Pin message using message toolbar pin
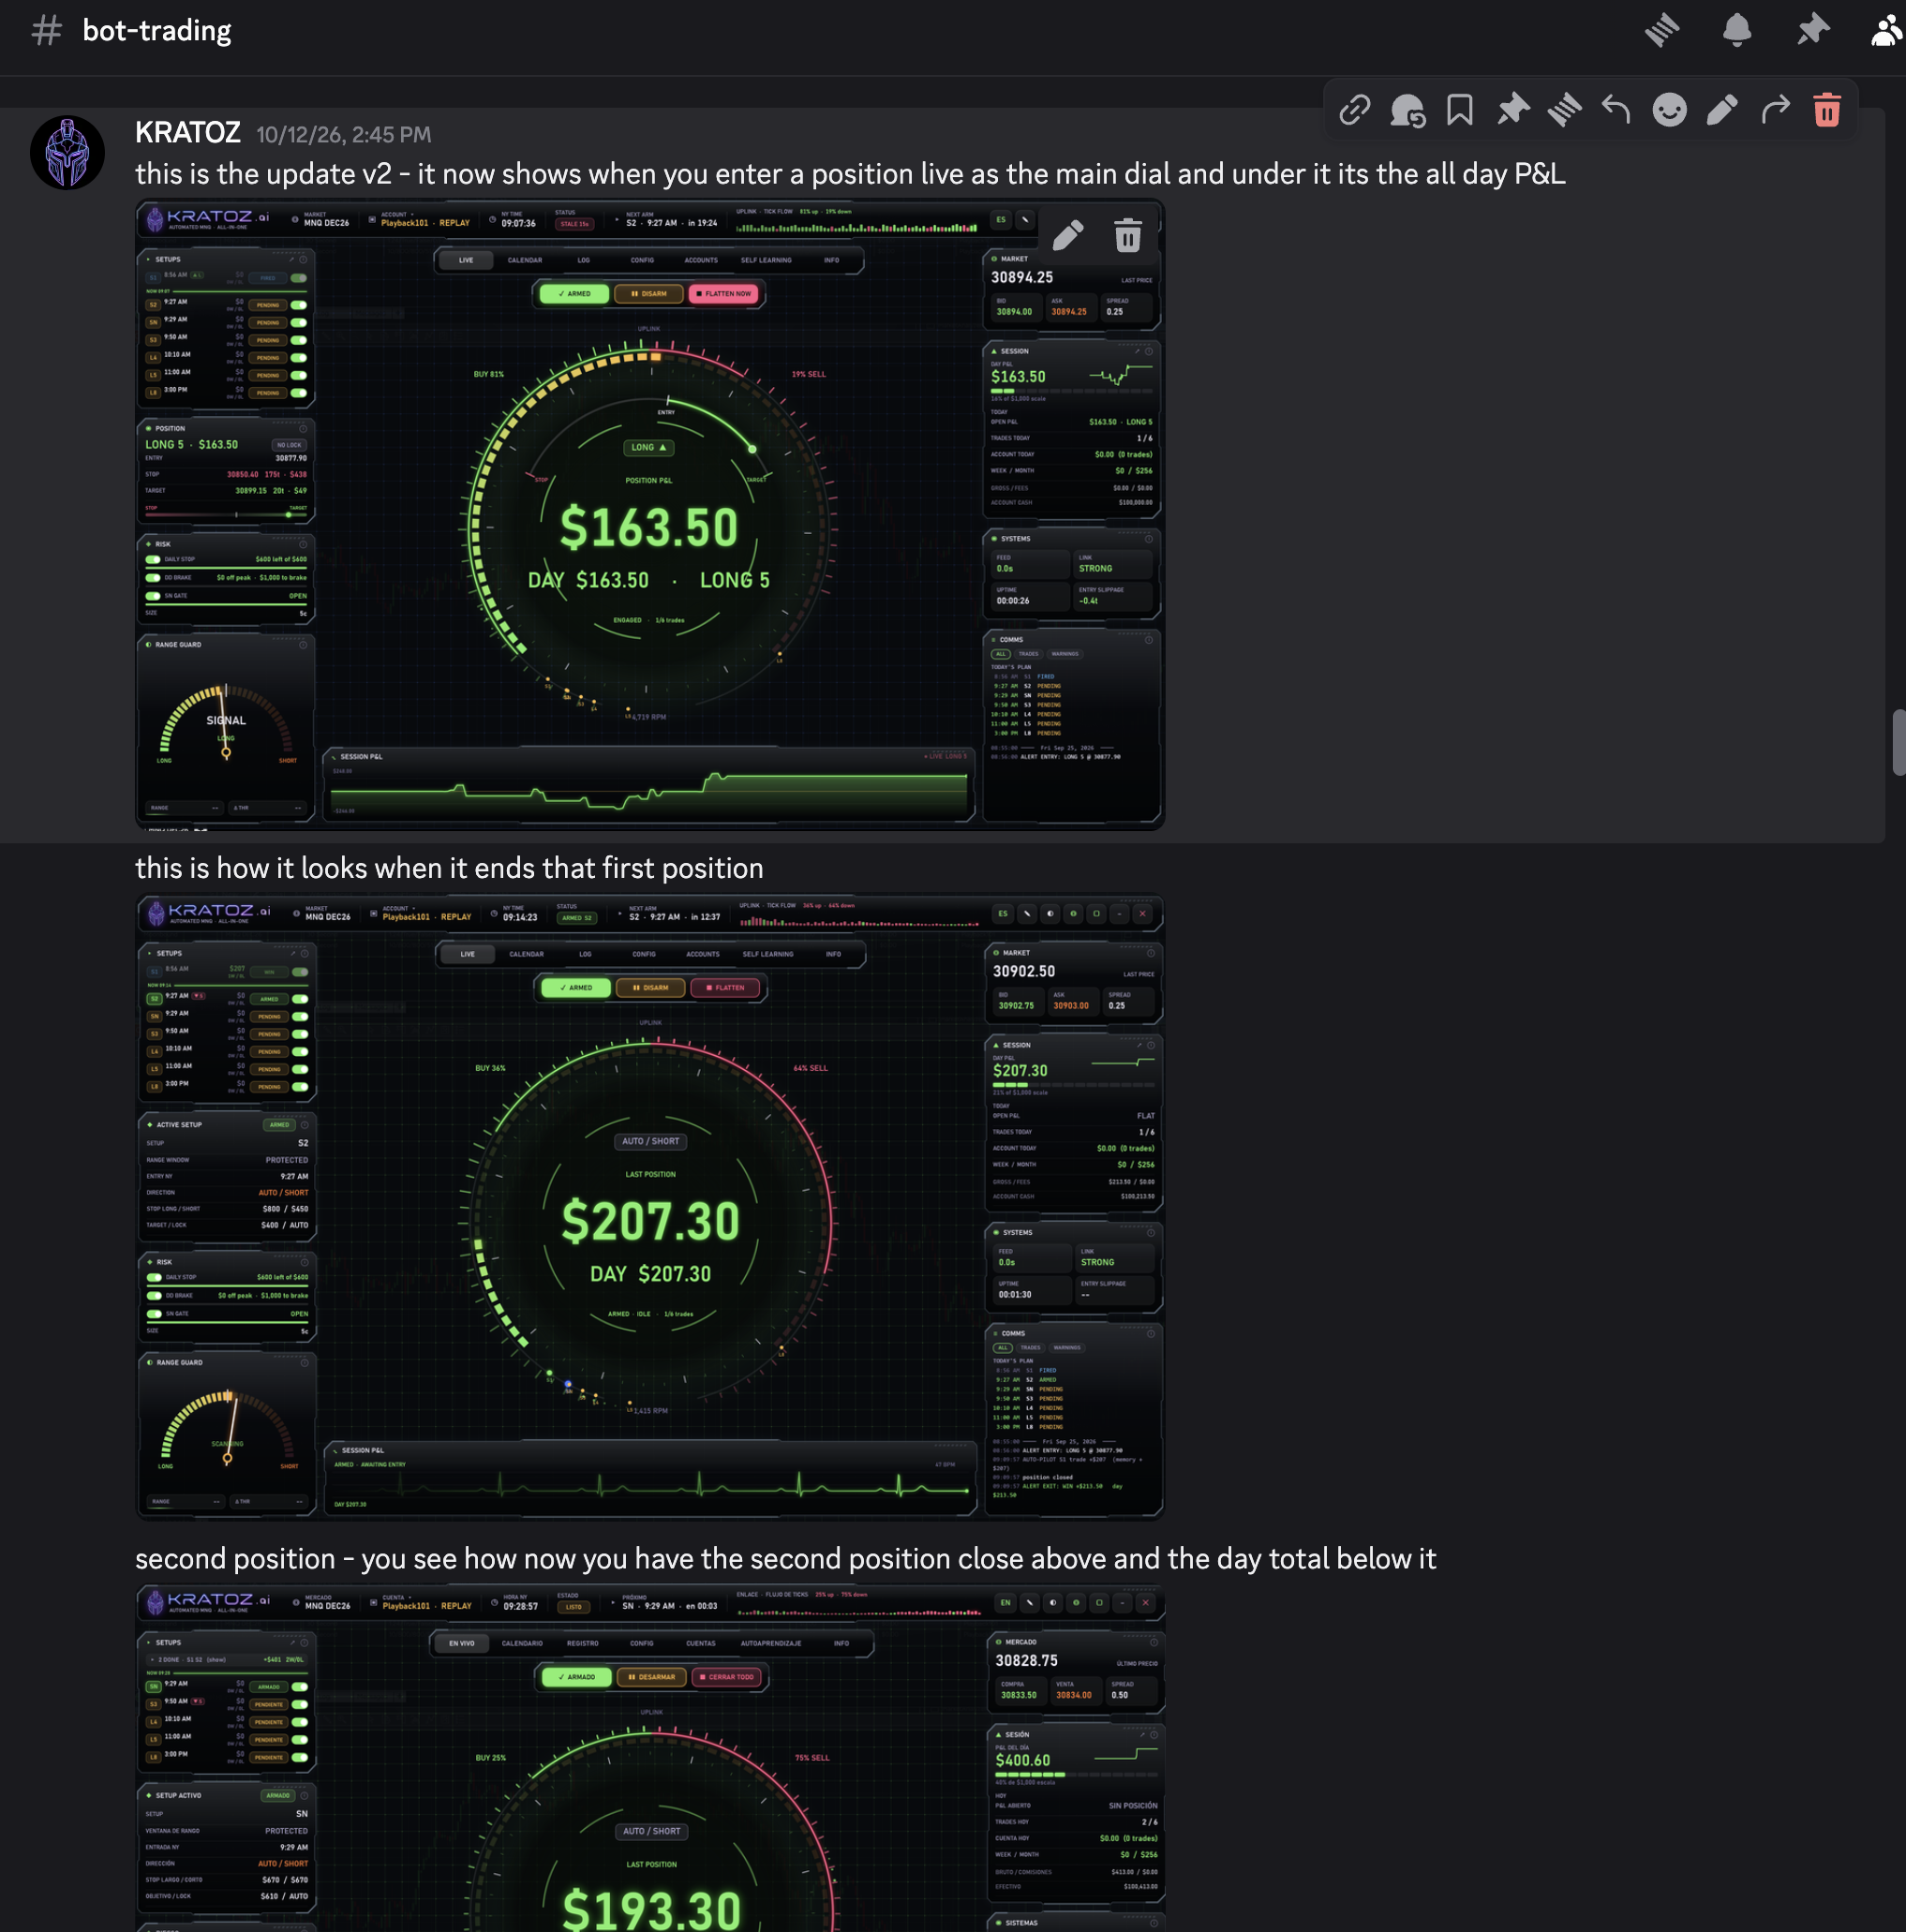 [1513, 110]
